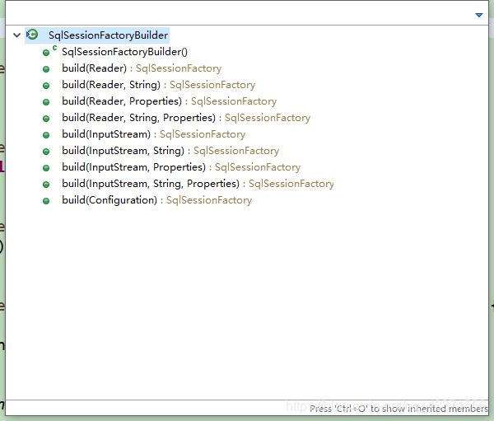
Task: Click the method icon beside build(Reader, String)
Action: point(46,86)
